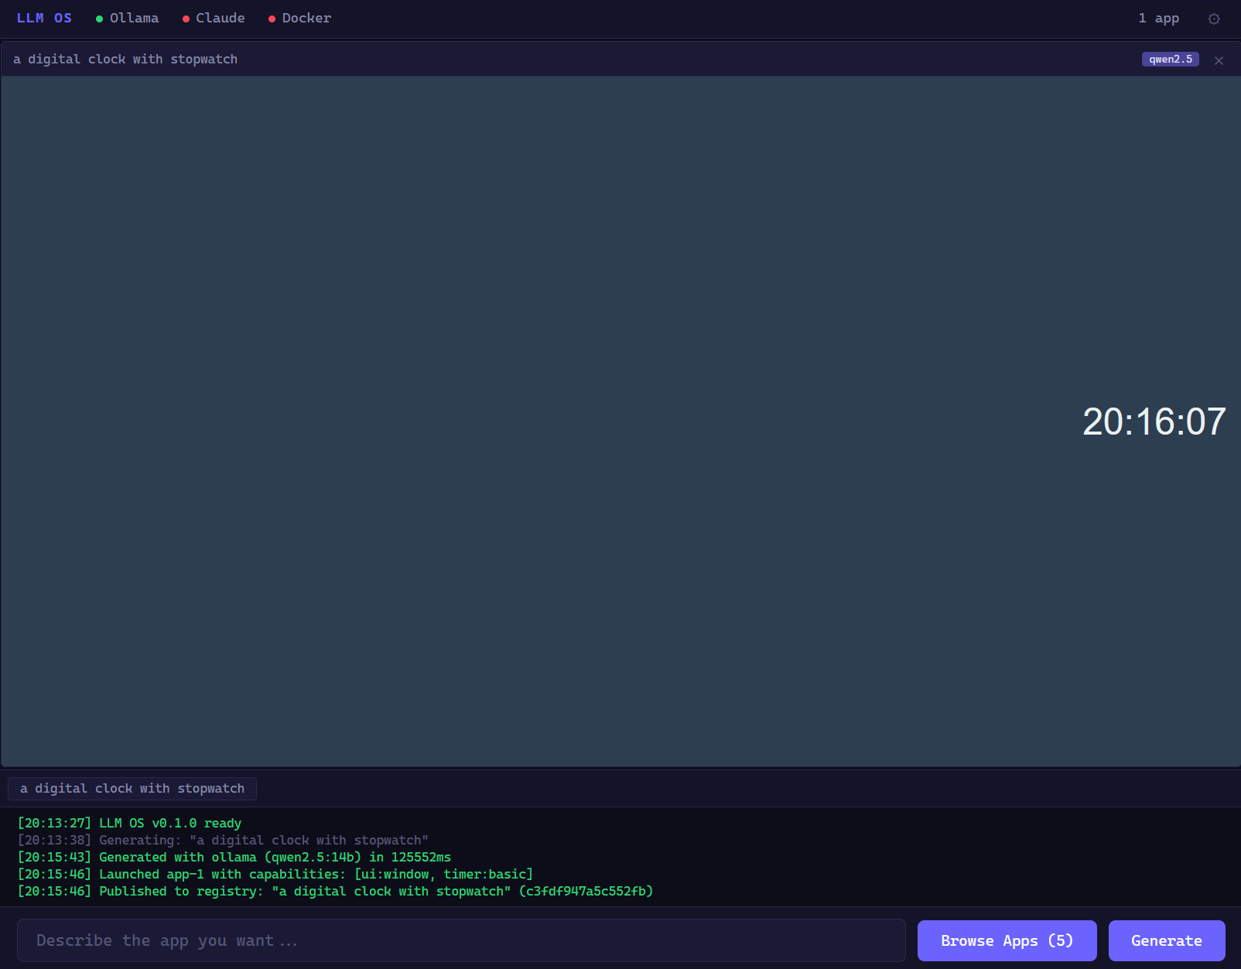Focus the 'Describe the app you want' field
Image resolution: width=1241 pixels, height=969 pixels.
click(x=461, y=940)
